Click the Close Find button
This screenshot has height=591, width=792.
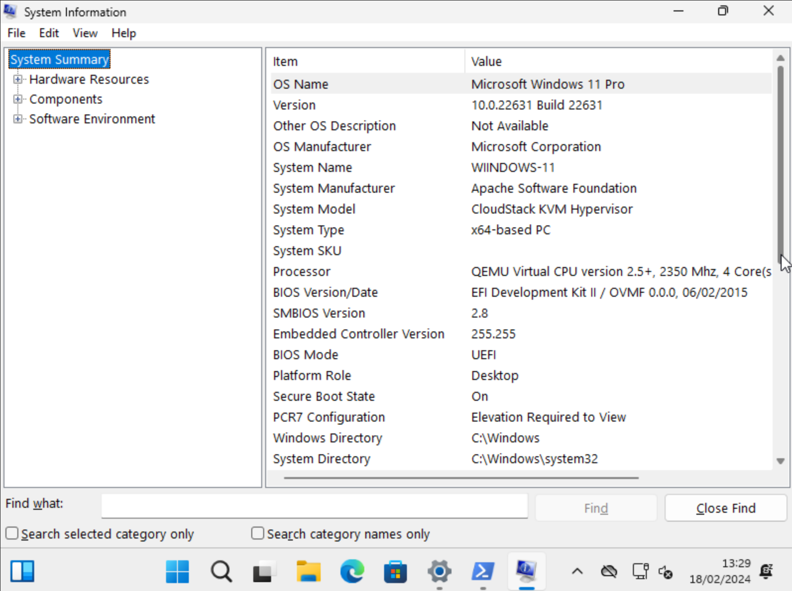pos(726,508)
